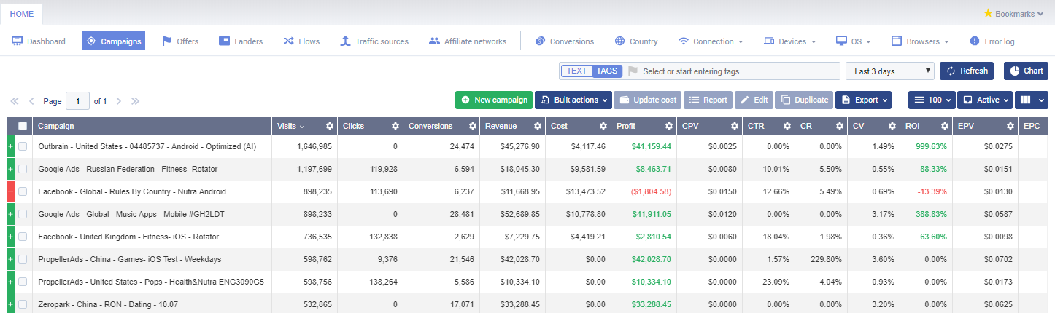Tick PropellerAds China Games iOS Test checkbox
Viewport: 1055px width, 313px height.
click(x=23, y=259)
